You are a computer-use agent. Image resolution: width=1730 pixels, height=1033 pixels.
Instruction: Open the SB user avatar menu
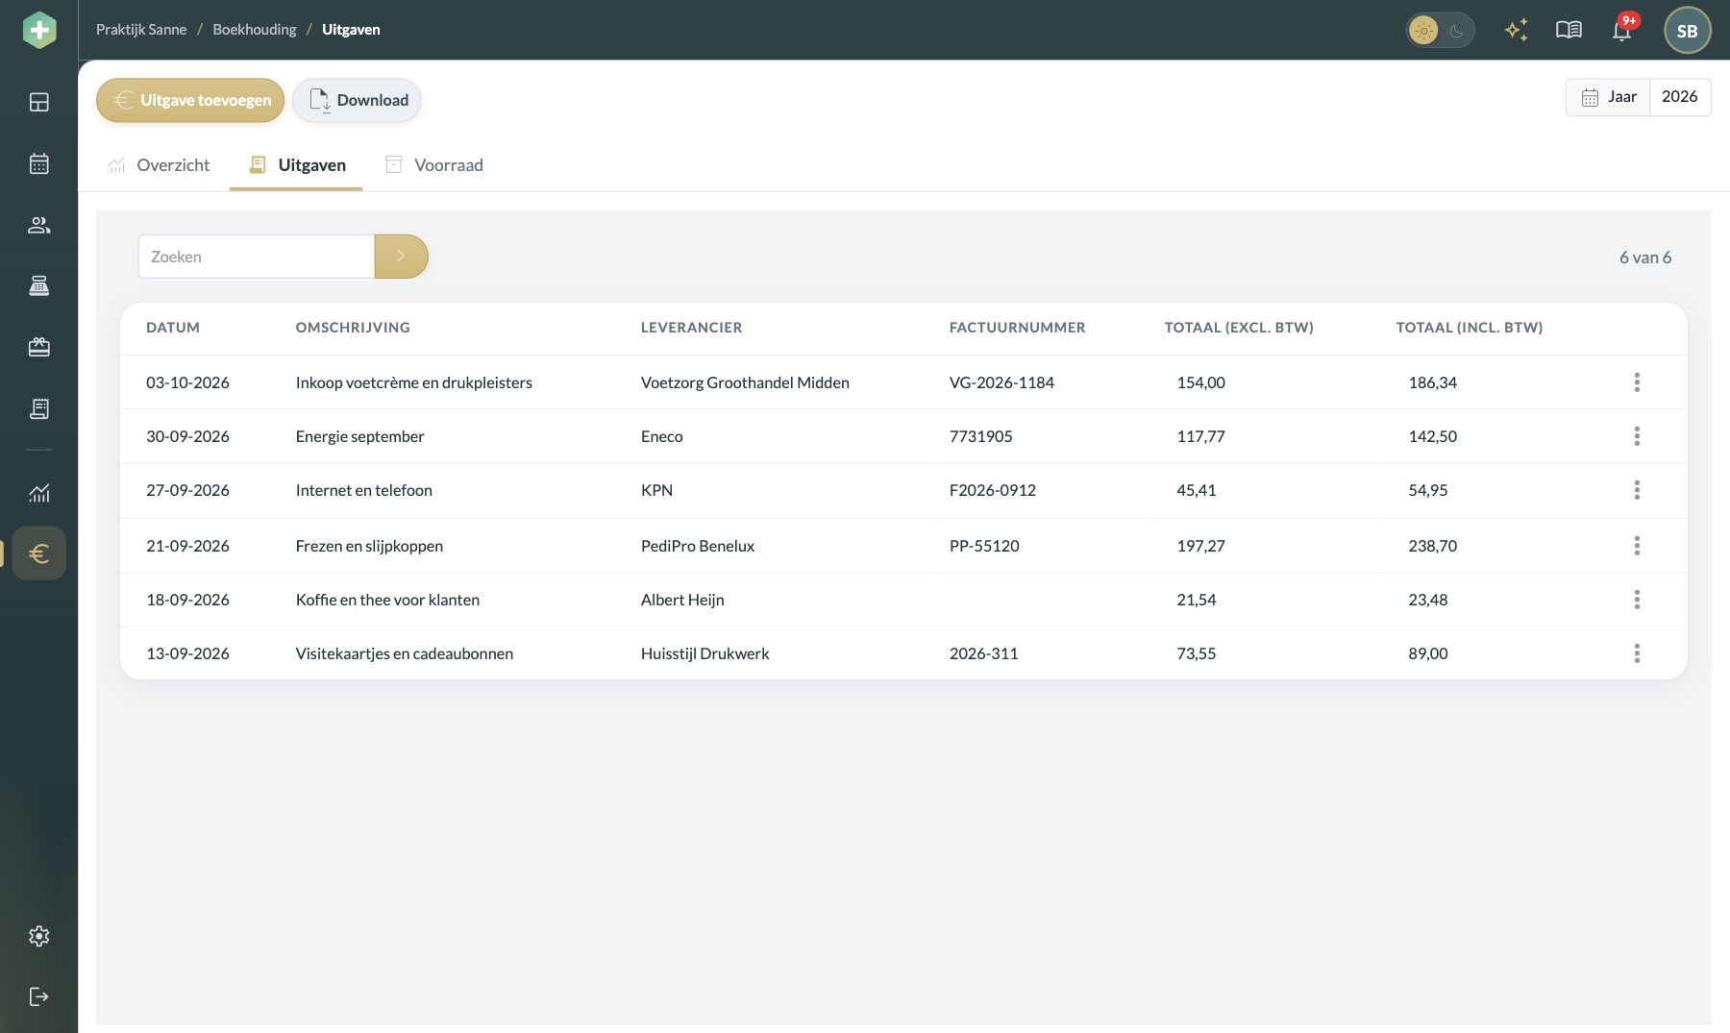pos(1687,31)
